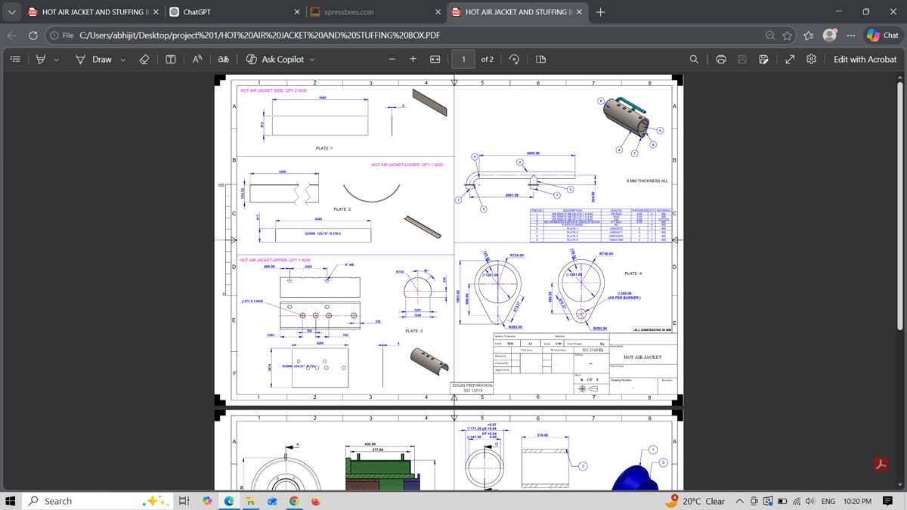The height and width of the screenshot is (510, 907).
Task: Enter full screen mode for the PDF
Action: coord(790,59)
